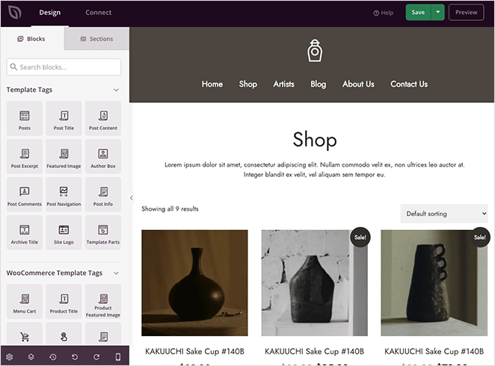Add the Post Excerpt block
This screenshot has width=495, height=366.
(25, 157)
